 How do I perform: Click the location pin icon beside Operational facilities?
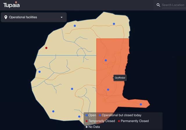point(6,17)
